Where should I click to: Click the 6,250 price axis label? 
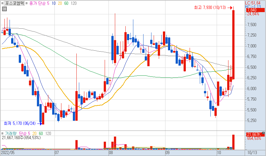click(252, 78)
